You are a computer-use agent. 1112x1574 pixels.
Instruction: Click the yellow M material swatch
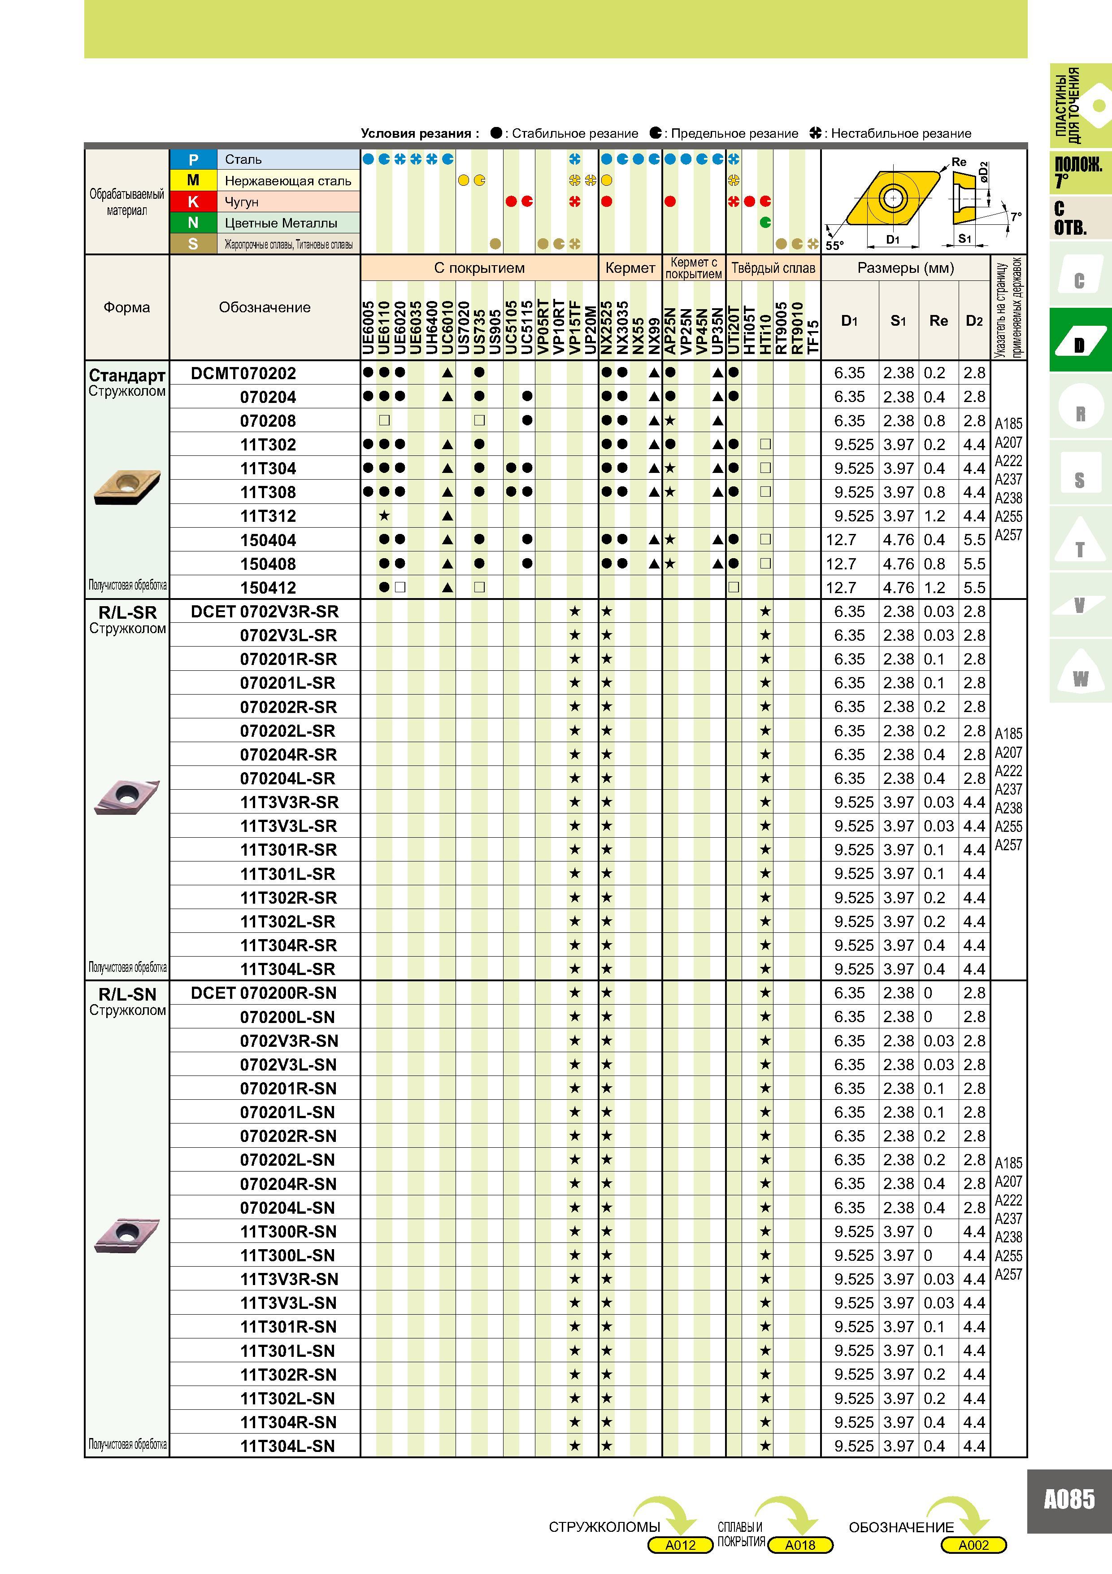coord(193,180)
